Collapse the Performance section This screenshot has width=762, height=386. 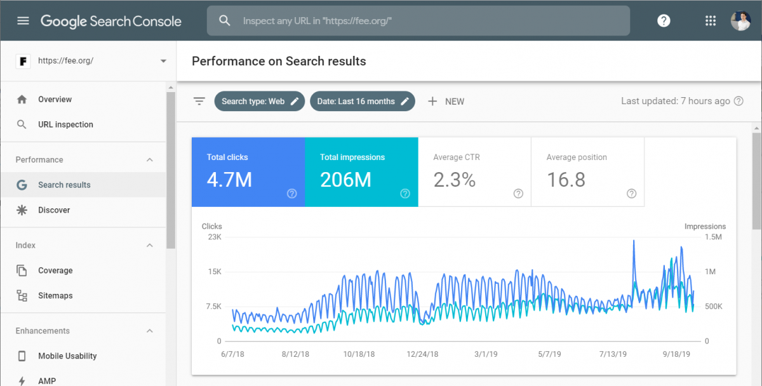pyautogui.click(x=150, y=159)
